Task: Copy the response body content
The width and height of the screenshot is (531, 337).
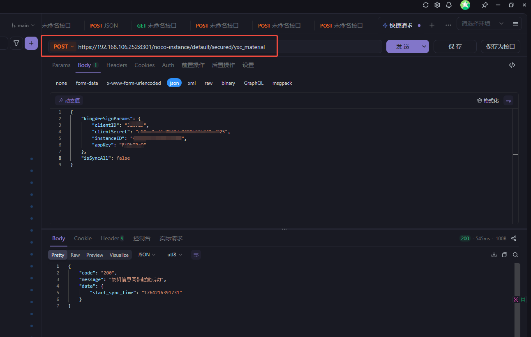Action: coord(505,255)
